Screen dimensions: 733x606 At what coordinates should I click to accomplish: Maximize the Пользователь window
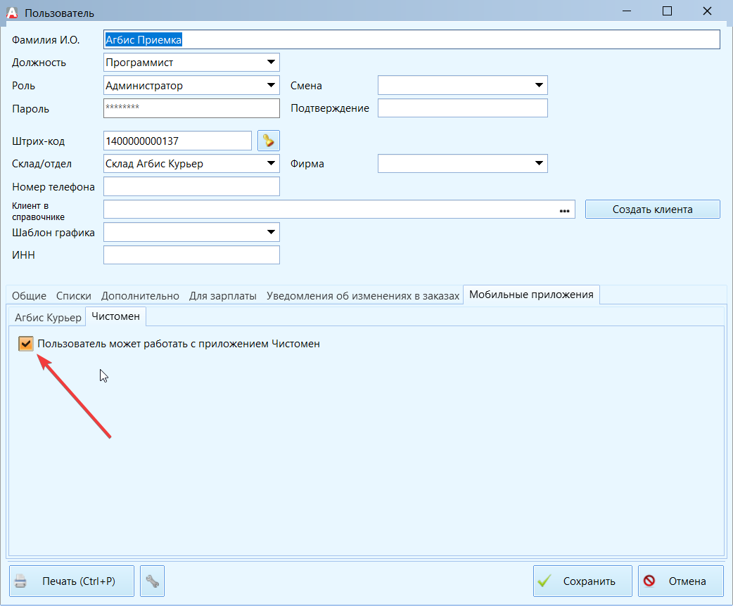point(667,11)
